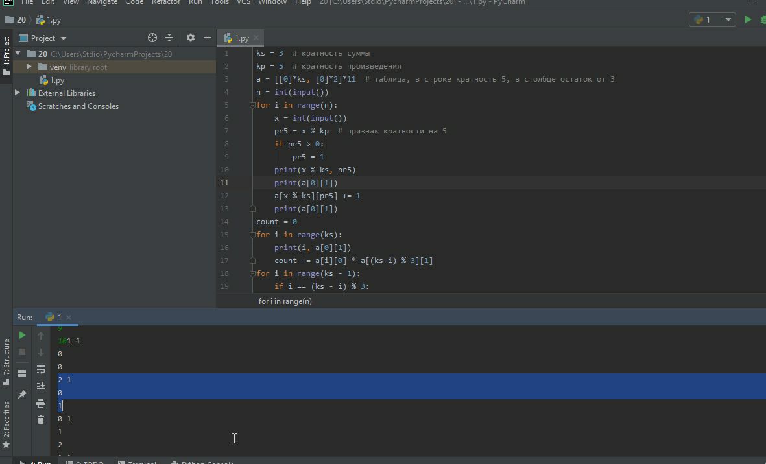This screenshot has width=766, height=464.
Task: Click comment text 'кратность суммы' on line 1
Action: tap(335, 53)
